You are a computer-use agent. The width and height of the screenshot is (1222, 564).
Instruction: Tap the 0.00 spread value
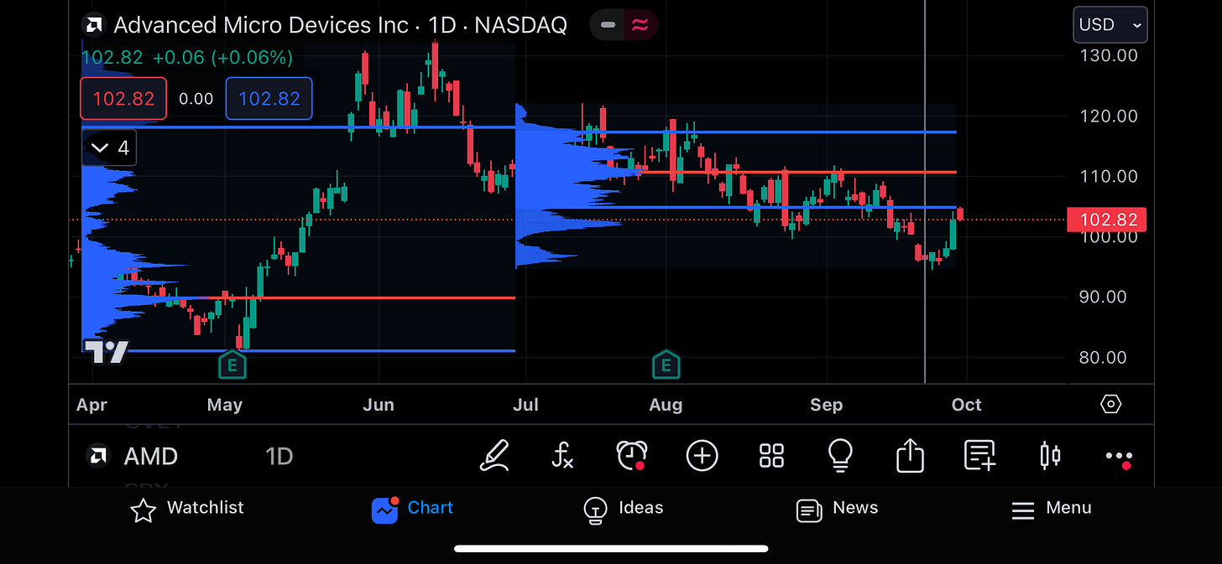(196, 99)
